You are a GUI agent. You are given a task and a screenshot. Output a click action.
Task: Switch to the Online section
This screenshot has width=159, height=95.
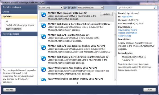[19, 12]
